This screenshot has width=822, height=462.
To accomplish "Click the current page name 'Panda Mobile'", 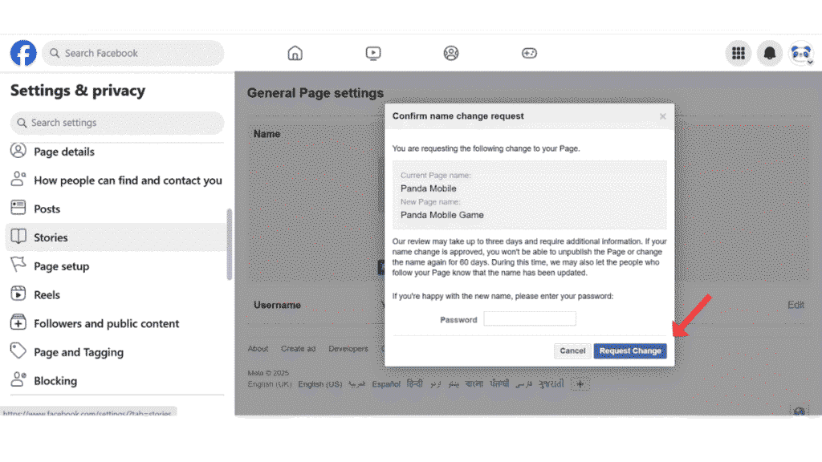I will pos(429,188).
